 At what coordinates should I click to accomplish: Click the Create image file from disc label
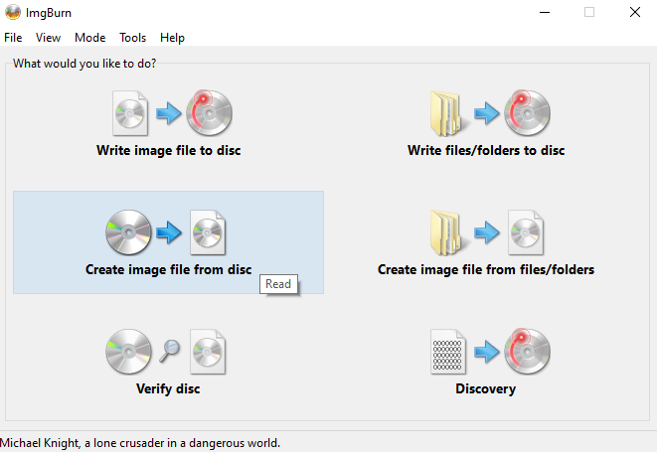pos(168,269)
